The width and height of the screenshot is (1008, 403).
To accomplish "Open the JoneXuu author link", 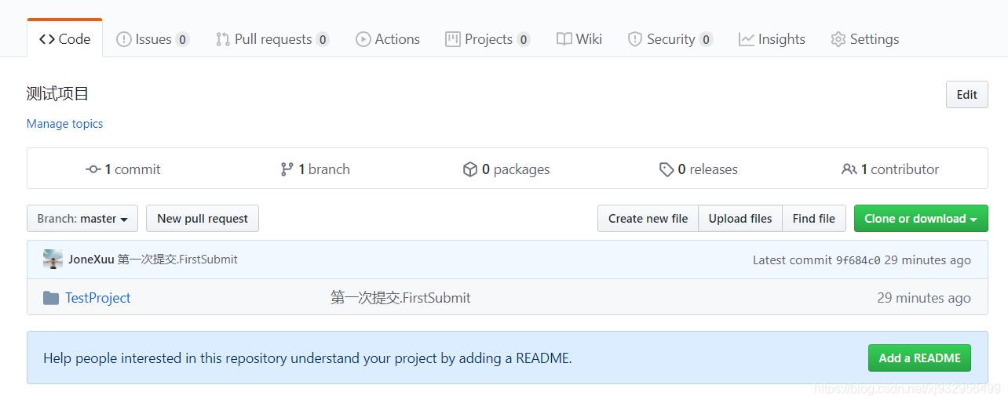I will click(91, 260).
